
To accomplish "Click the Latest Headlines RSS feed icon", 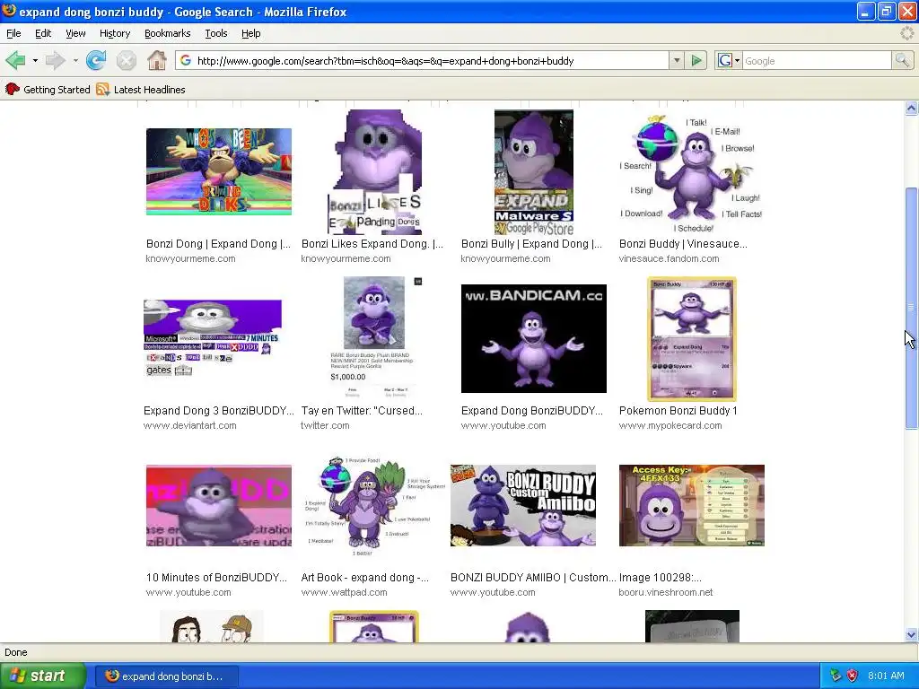I will [103, 89].
